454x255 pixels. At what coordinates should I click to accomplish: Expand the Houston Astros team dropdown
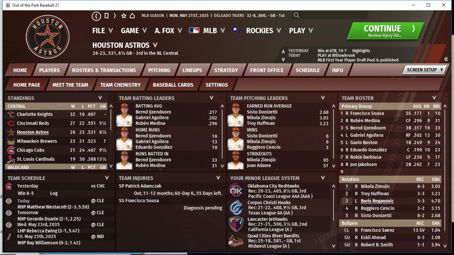pos(155,45)
